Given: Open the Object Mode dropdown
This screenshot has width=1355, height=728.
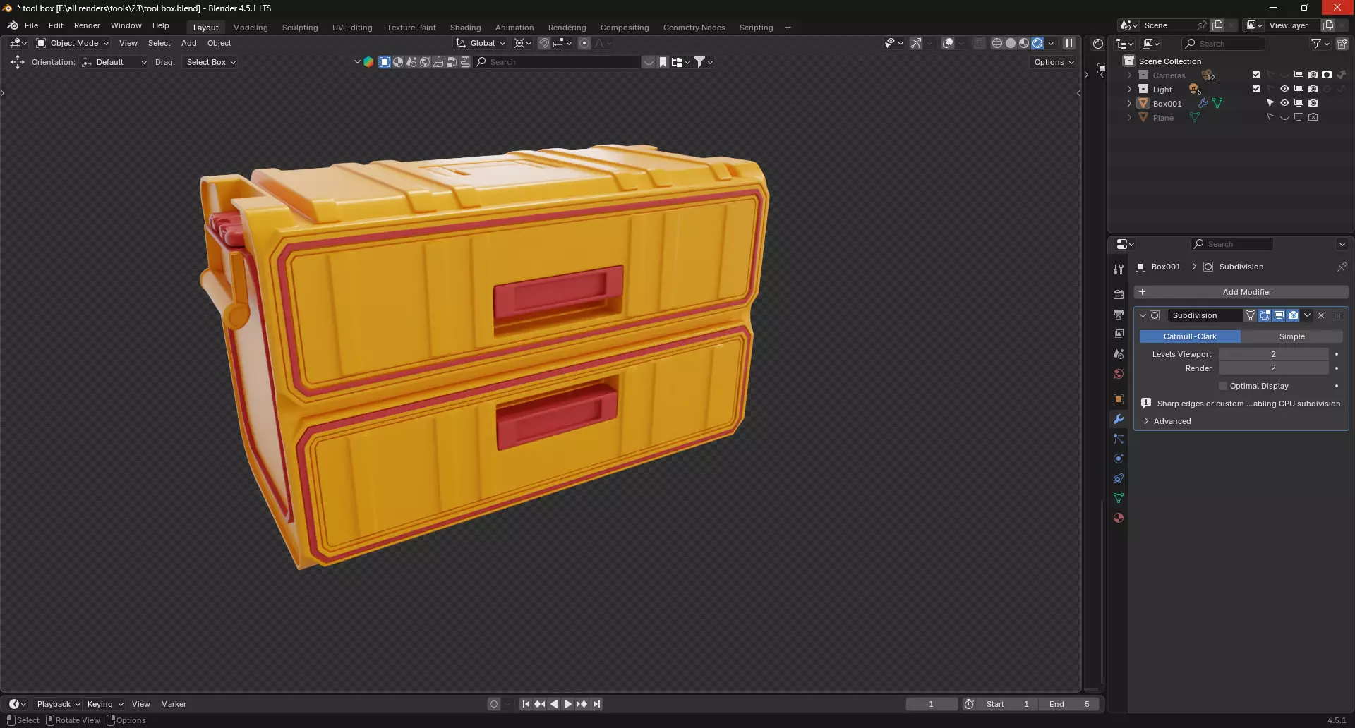Looking at the screenshot, I should click(73, 43).
